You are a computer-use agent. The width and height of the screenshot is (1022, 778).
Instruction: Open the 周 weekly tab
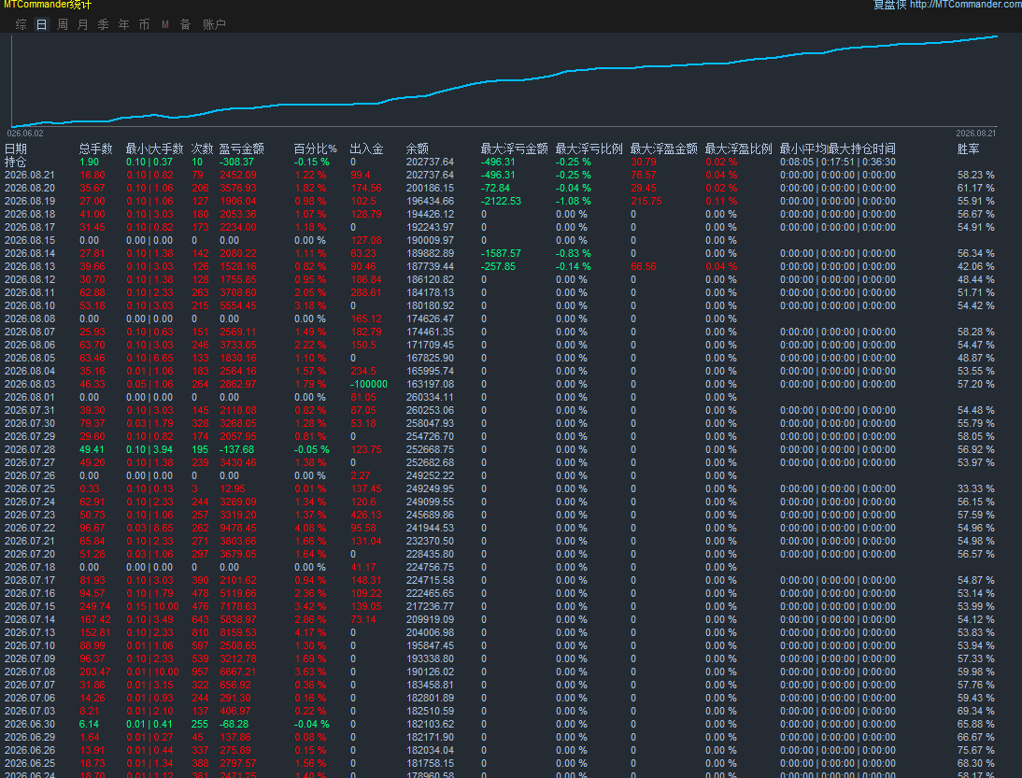pyautogui.click(x=63, y=24)
